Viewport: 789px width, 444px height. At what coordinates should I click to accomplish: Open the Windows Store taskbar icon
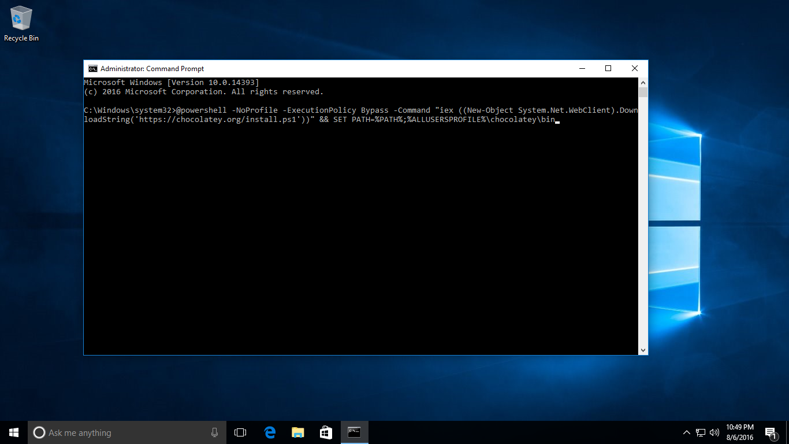click(326, 432)
